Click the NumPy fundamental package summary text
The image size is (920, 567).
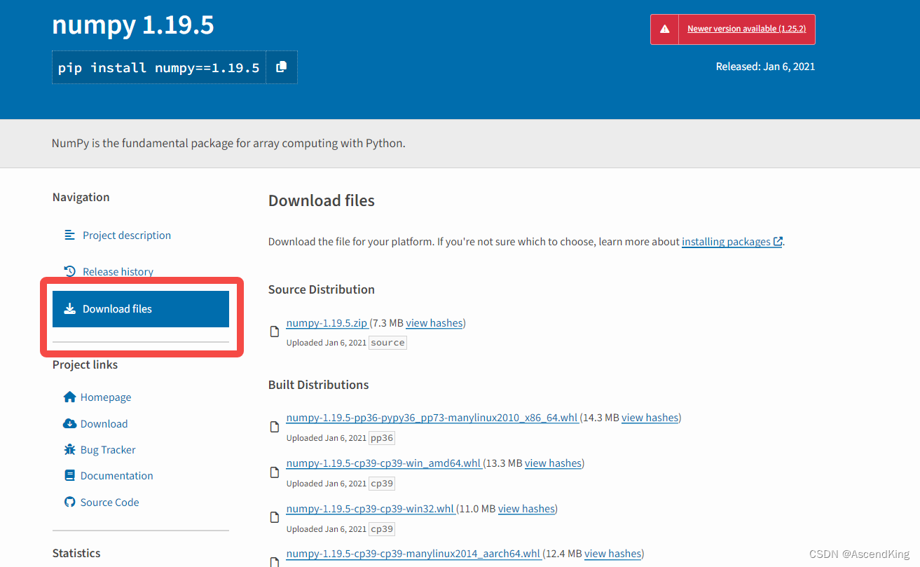coord(228,143)
